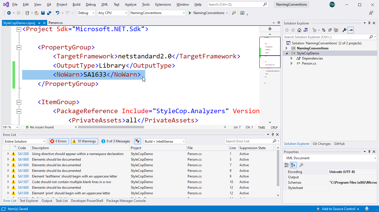
Task: Open the Build + IntelliSense dropdown
Action: pyautogui.click(x=165, y=141)
